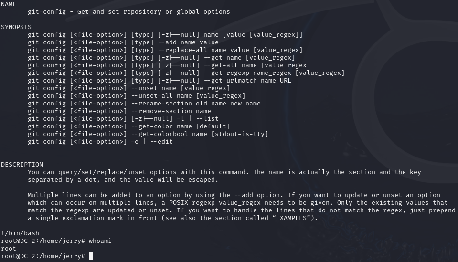Click the git-config name in NAME line
Viewport: 458px width, 262px height.
[x=47, y=11]
